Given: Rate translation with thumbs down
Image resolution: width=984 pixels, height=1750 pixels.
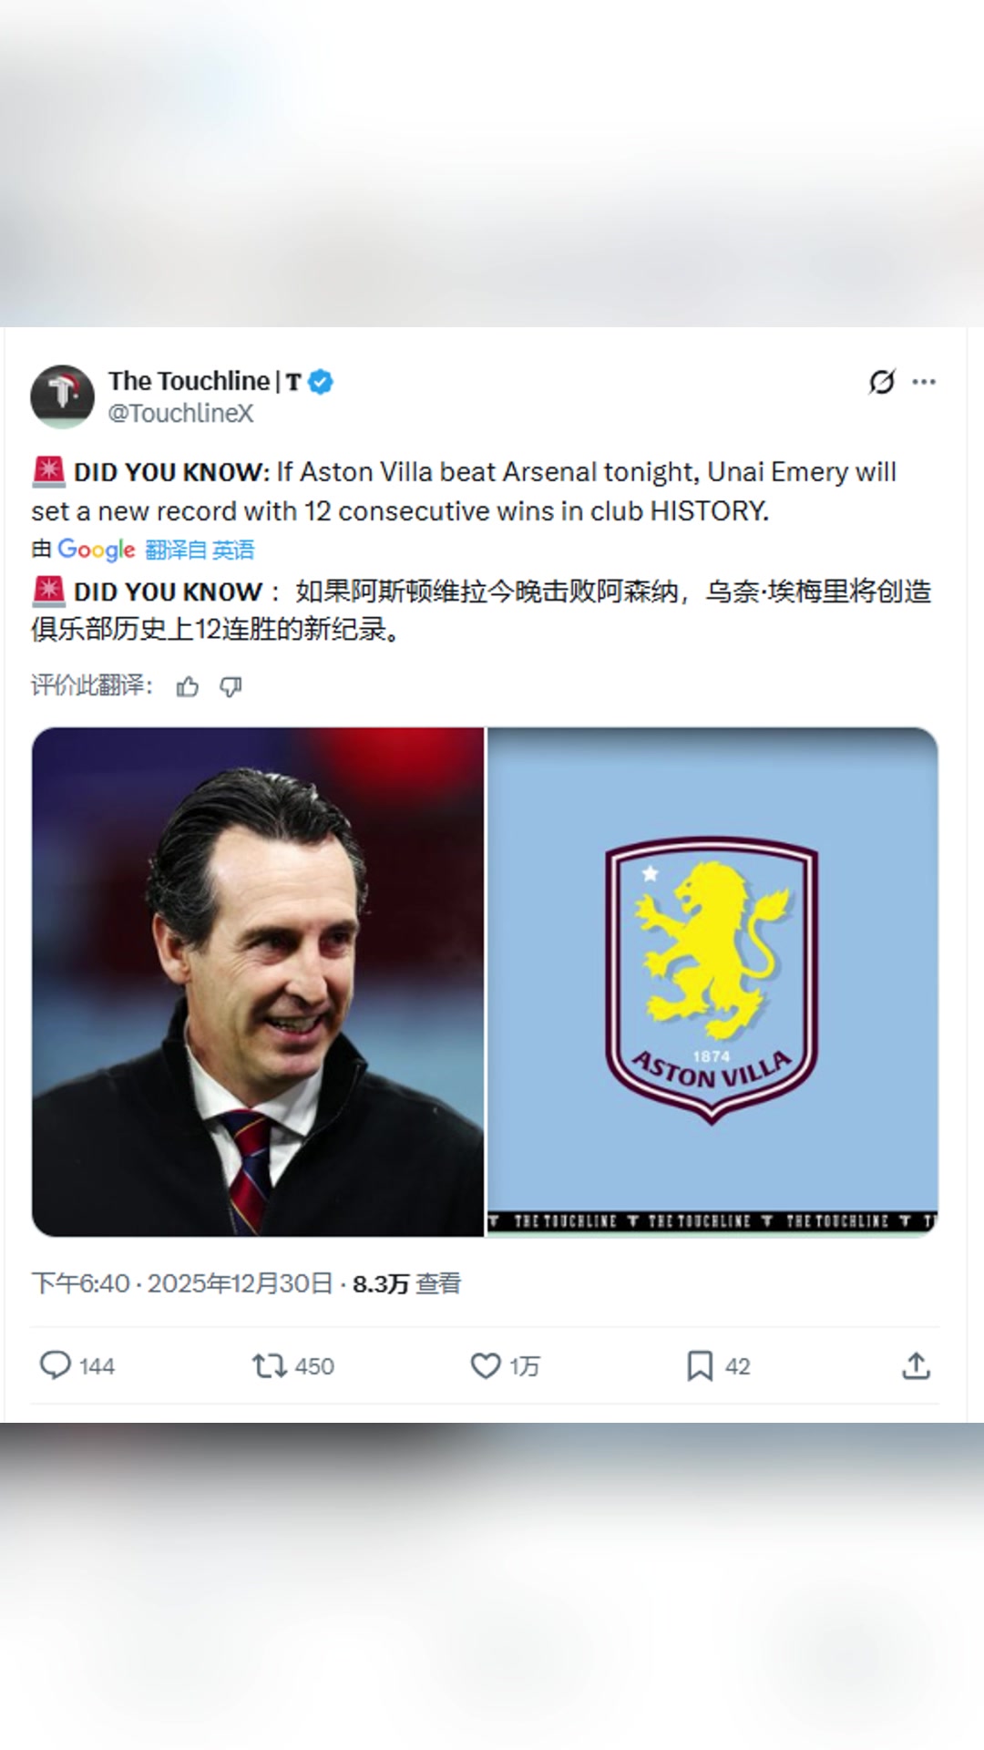Looking at the screenshot, I should 231,686.
